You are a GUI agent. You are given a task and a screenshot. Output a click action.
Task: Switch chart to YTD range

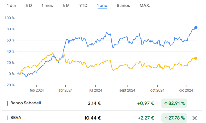coord(83,6)
